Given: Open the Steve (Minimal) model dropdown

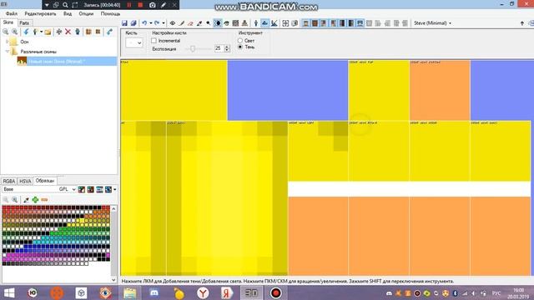Looking at the screenshot, I should (432, 23).
